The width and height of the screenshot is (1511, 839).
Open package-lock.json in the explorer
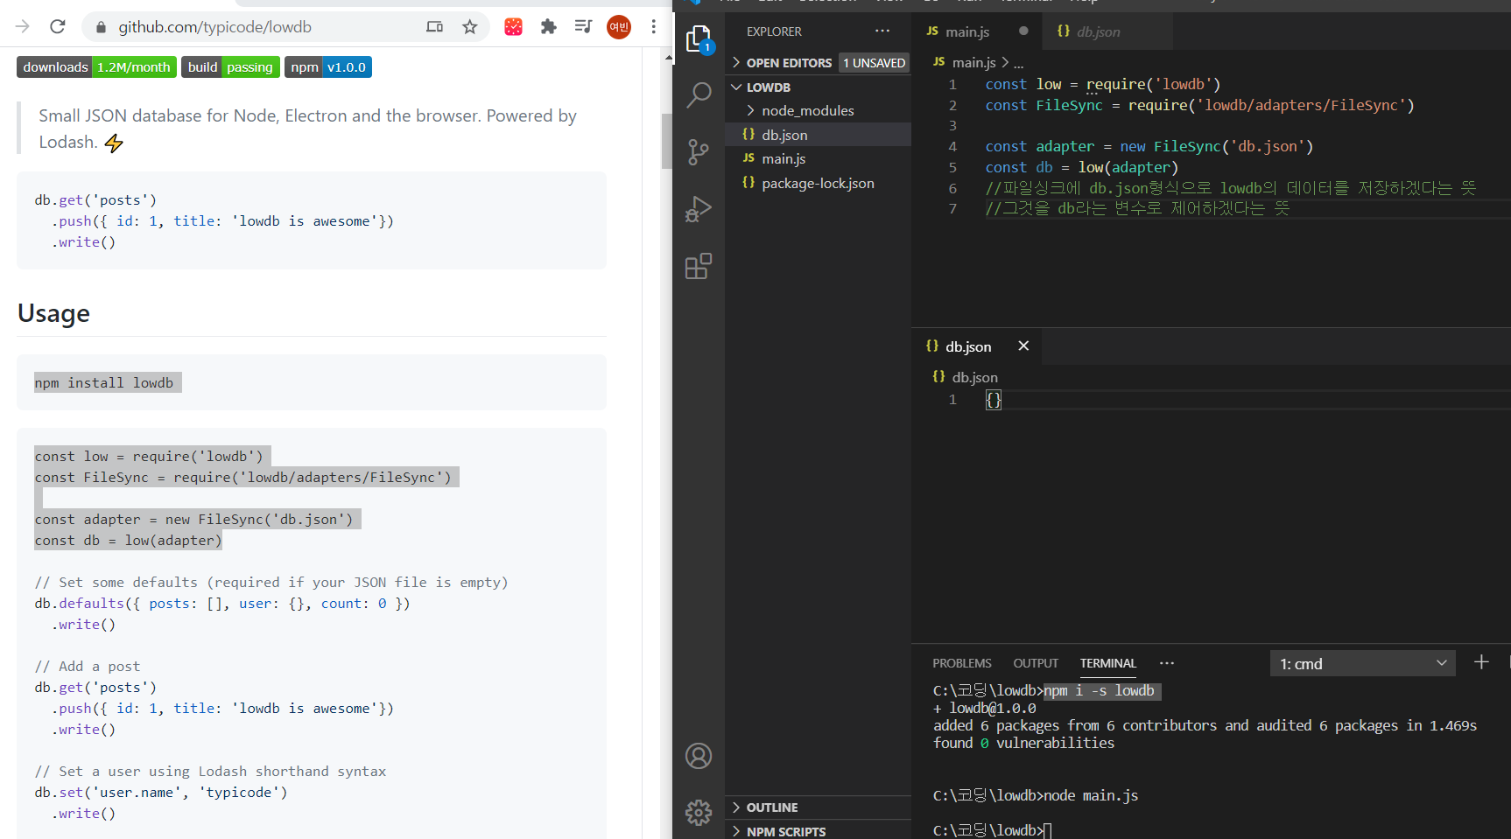click(818, 183)
